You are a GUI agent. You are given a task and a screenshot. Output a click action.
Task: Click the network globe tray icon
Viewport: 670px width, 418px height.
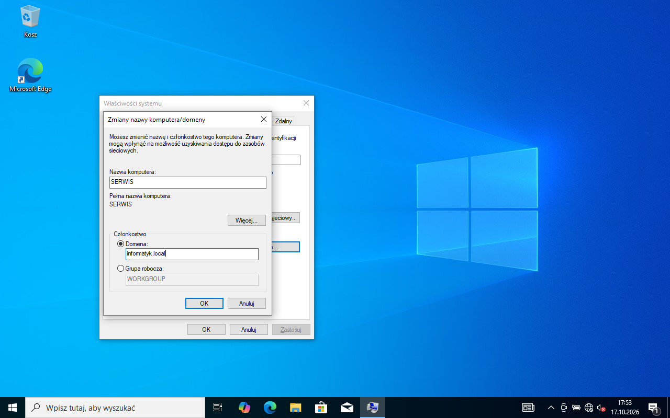[x=589, y=408]
